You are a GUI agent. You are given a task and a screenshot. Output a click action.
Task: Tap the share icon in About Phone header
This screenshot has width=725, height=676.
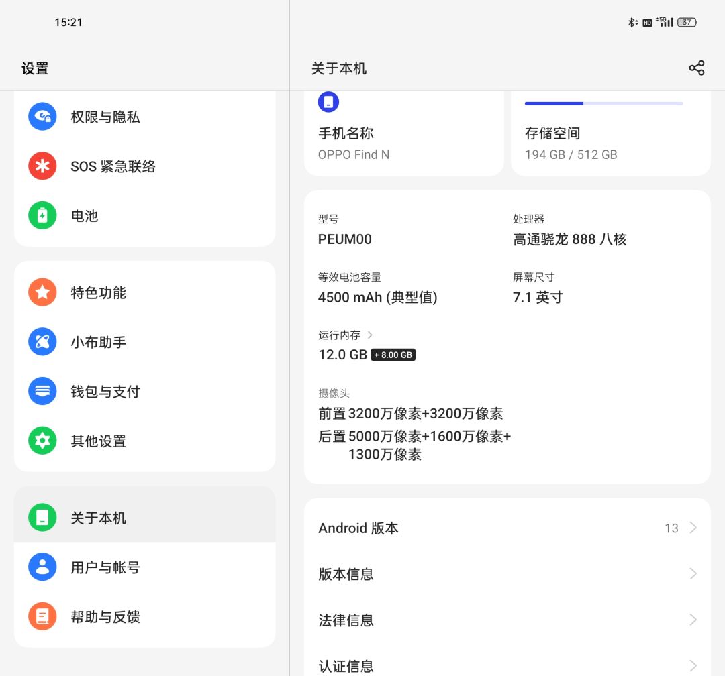tap(696, 68)
